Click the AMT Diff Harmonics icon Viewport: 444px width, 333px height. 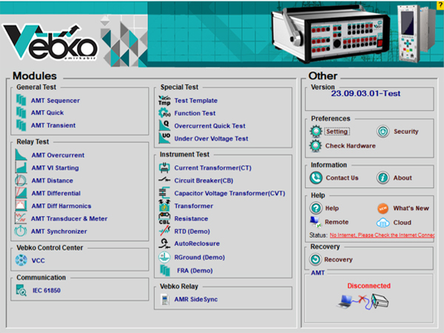click(x=21, y=206)
